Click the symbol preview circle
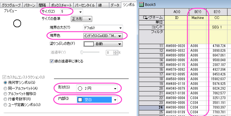 pos(17,23)
